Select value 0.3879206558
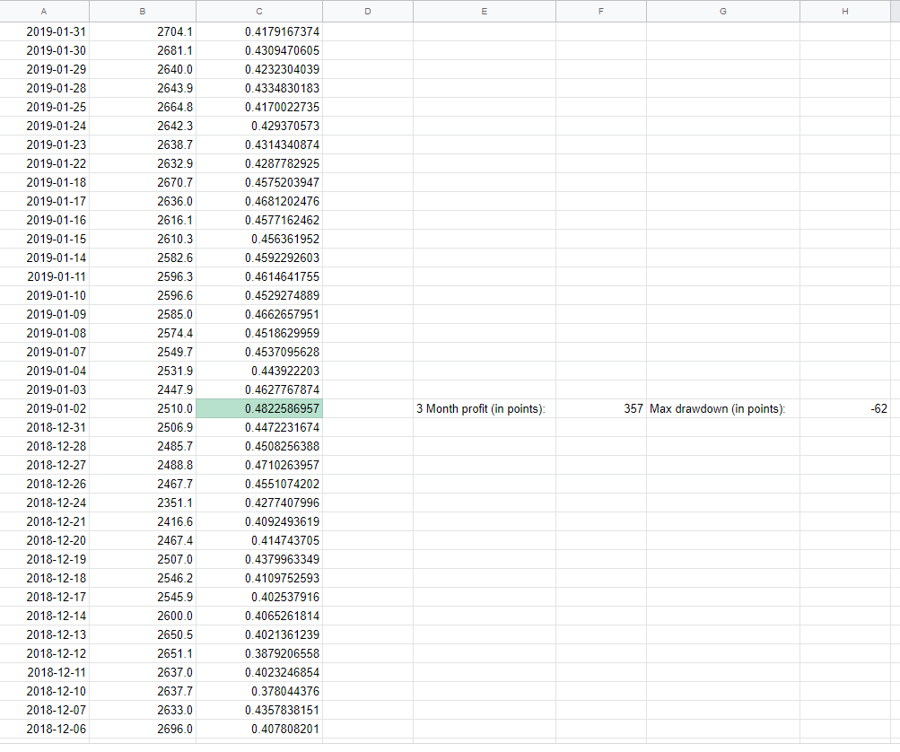Viewport: 900px width, 752px height. (258, 654)
